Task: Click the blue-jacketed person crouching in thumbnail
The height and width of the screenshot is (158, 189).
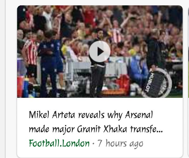Action: 139,70
